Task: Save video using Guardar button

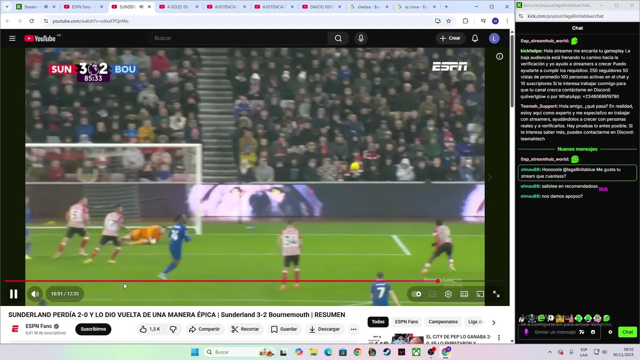Action: coord(284,329)
